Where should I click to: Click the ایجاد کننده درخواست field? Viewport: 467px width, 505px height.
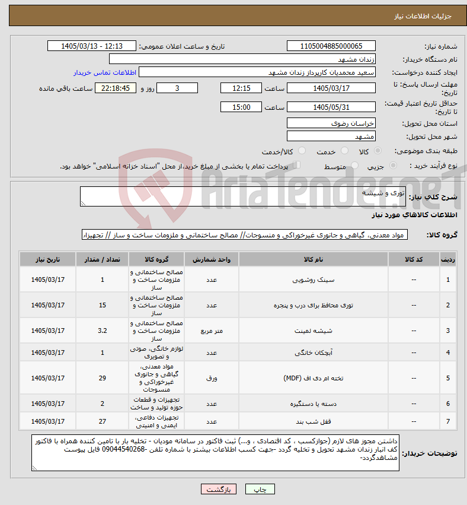pos(257,72)
